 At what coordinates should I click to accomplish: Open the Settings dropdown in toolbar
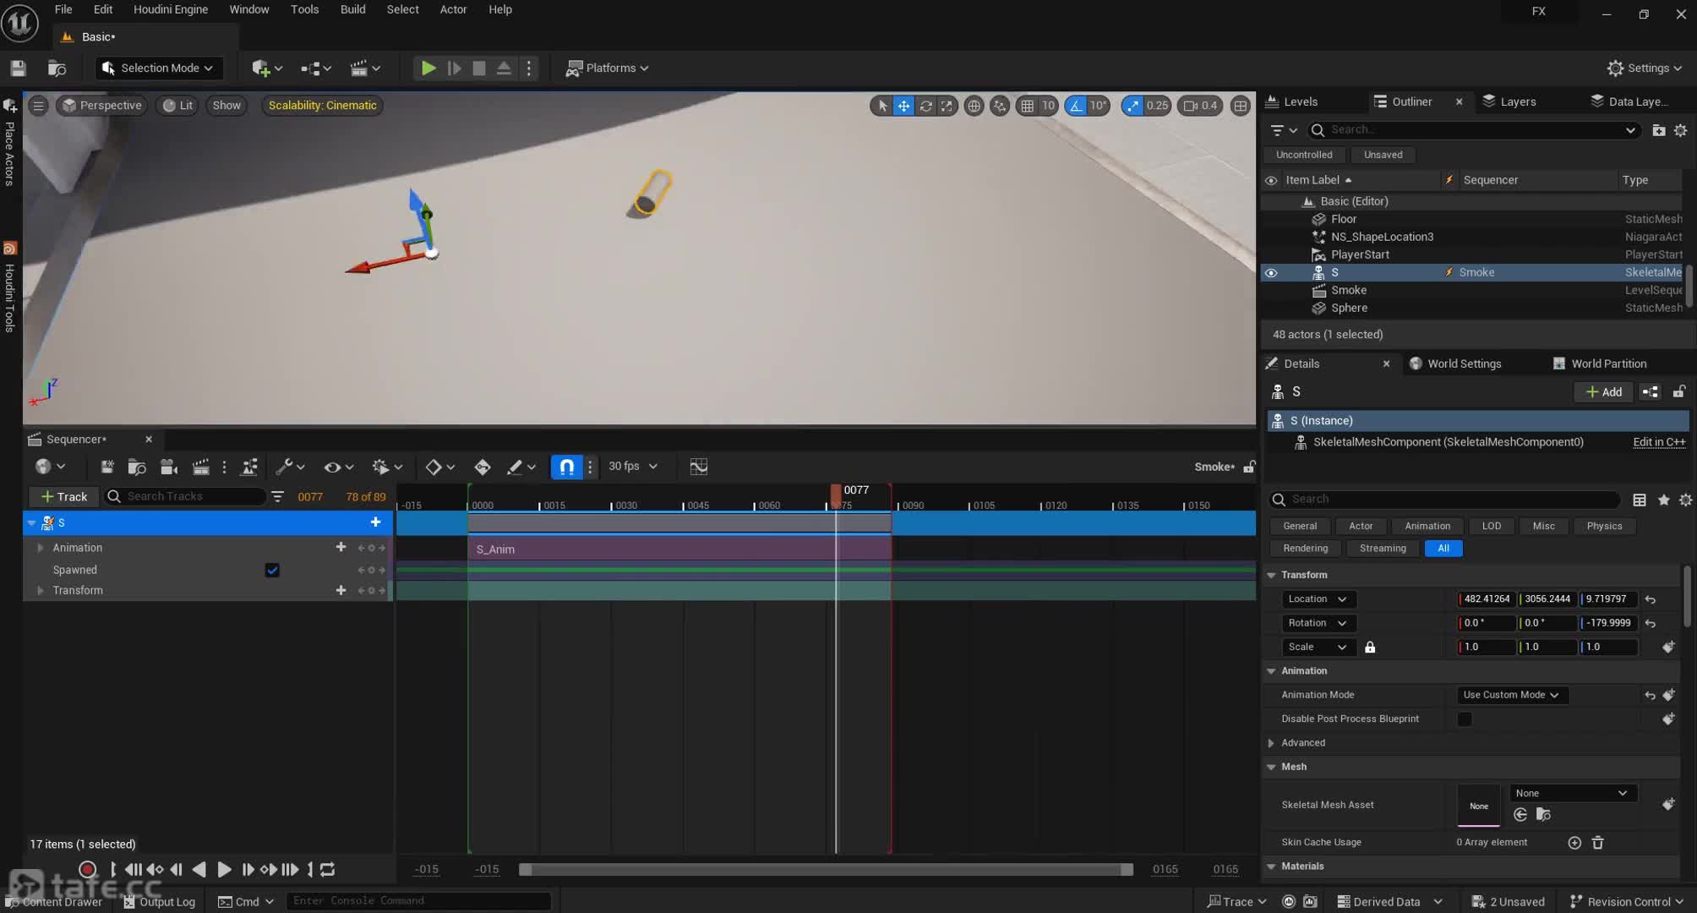(x=1645, y=68)
